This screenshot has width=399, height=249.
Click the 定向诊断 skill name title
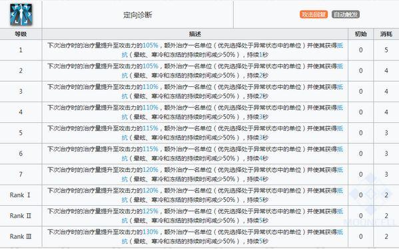click(x=138, y=15)
